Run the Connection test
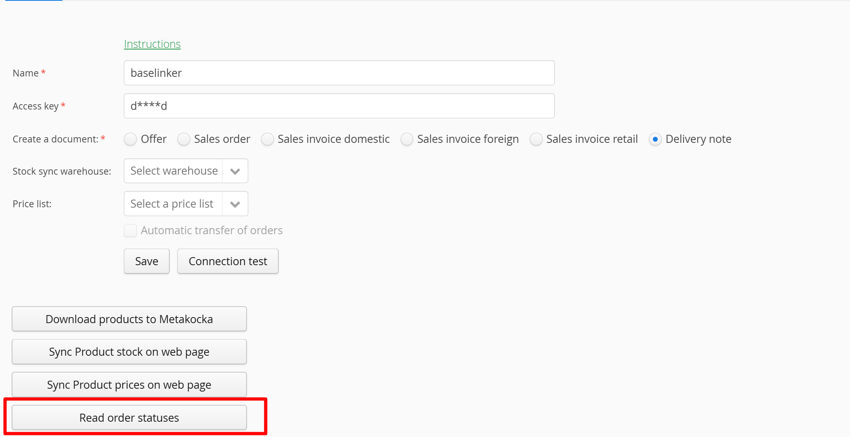 pyautogui.click(x=228, y=262)
